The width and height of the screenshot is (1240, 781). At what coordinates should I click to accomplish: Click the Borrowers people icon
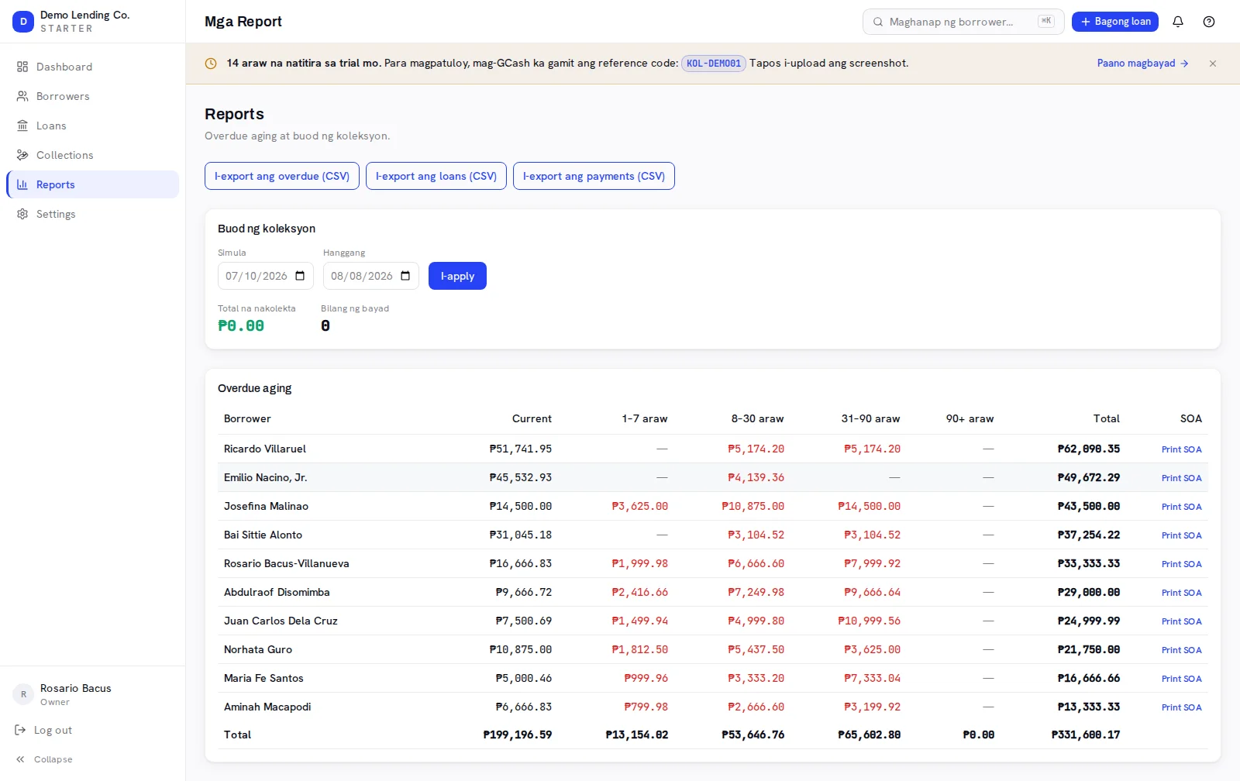pos(22,96)
